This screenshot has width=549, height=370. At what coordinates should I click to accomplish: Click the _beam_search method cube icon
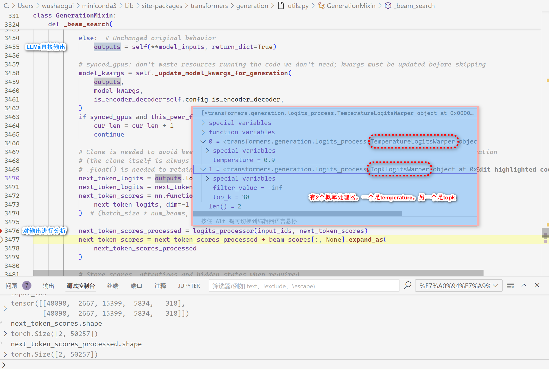click(388, 6)
